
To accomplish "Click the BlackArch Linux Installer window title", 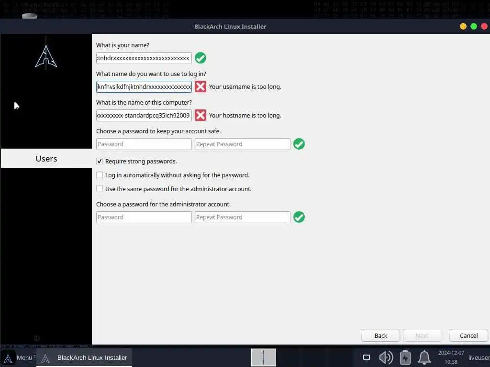I will tap(230, 27).
